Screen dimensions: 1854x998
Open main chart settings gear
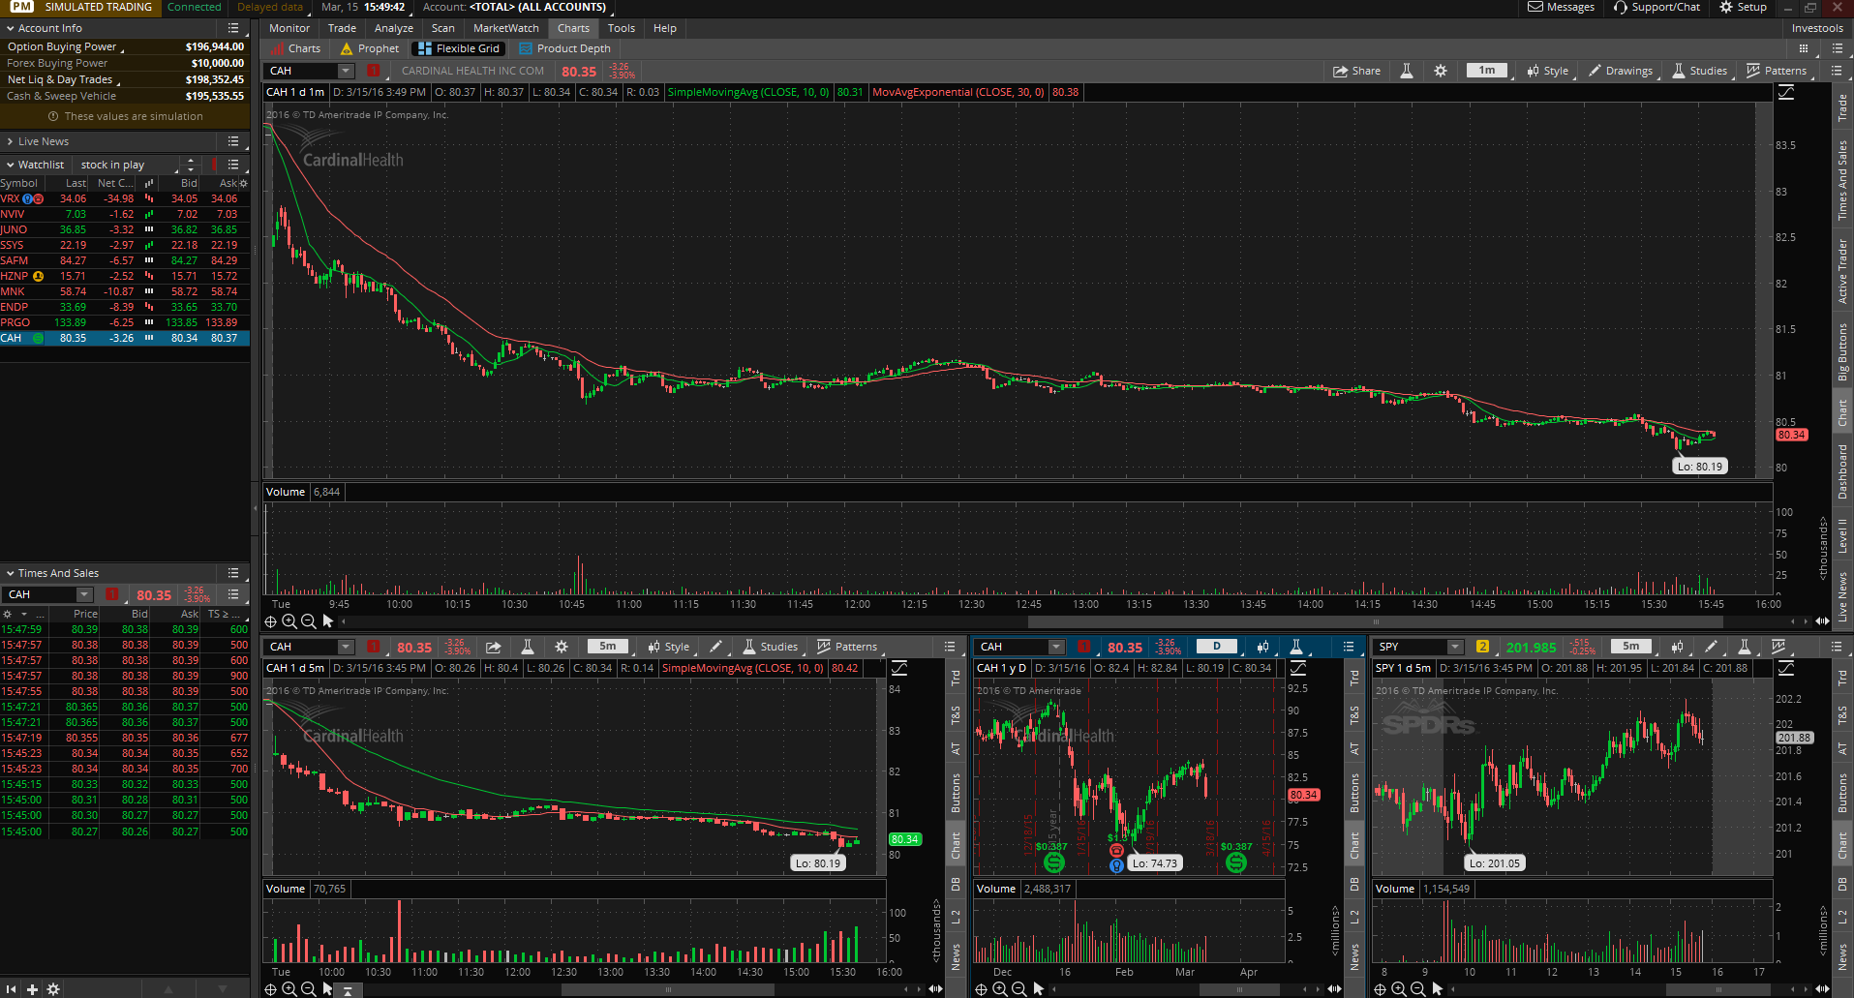point(1441,71)
